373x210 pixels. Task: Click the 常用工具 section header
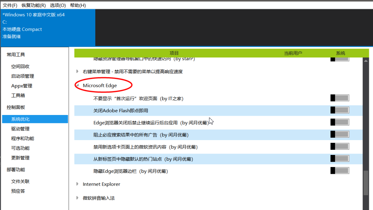(16, 54)
